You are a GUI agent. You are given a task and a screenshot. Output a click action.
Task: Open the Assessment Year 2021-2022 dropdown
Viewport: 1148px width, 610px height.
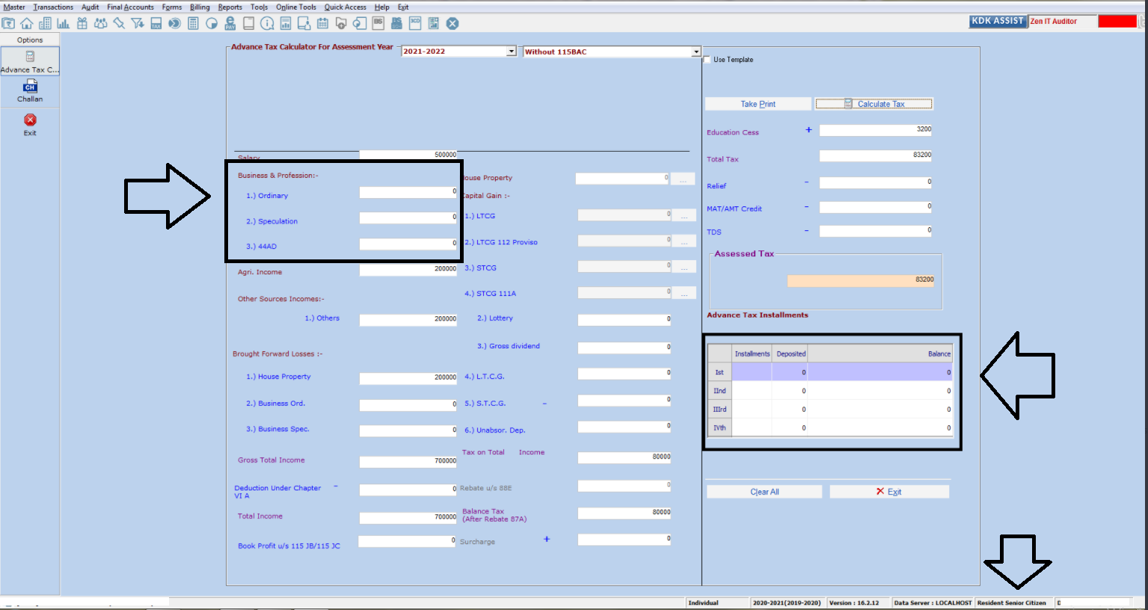coord(512,52)
